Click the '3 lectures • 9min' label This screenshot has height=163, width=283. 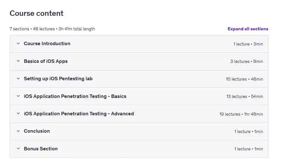[246, 62]
